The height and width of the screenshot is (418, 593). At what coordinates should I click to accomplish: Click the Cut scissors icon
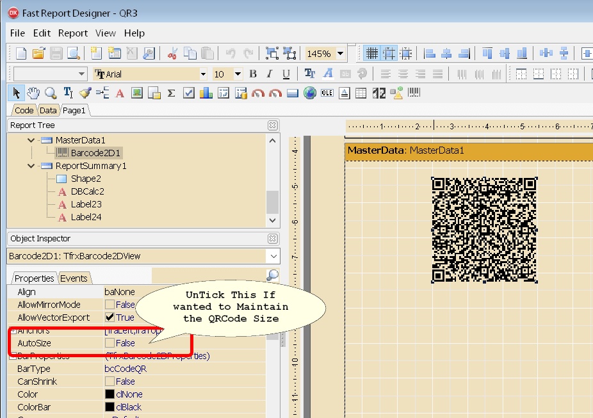172,54
